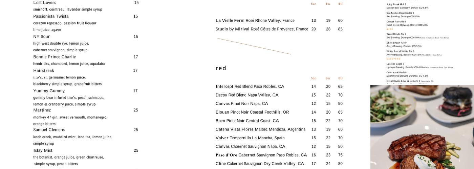Click the Islay Mist cocktail name
Screen dimensions: 474x169
tap(43, 150)
